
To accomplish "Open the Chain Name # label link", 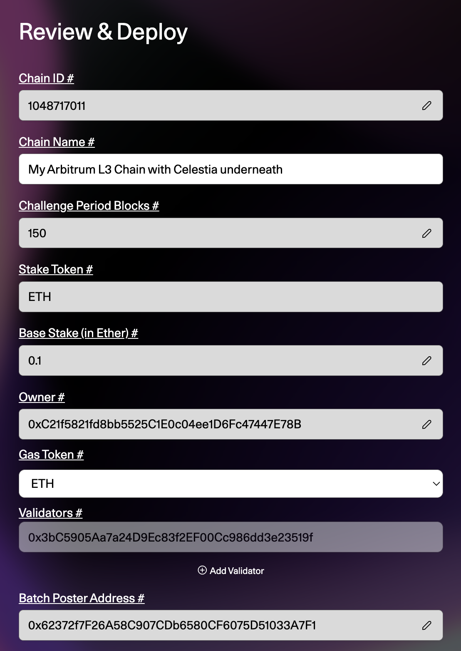I will (x=57, y=142).
